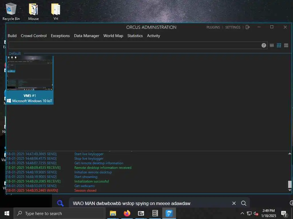Click the Orcus app icon on taskbar
293x219 pixels.
[x=169, y=213]
